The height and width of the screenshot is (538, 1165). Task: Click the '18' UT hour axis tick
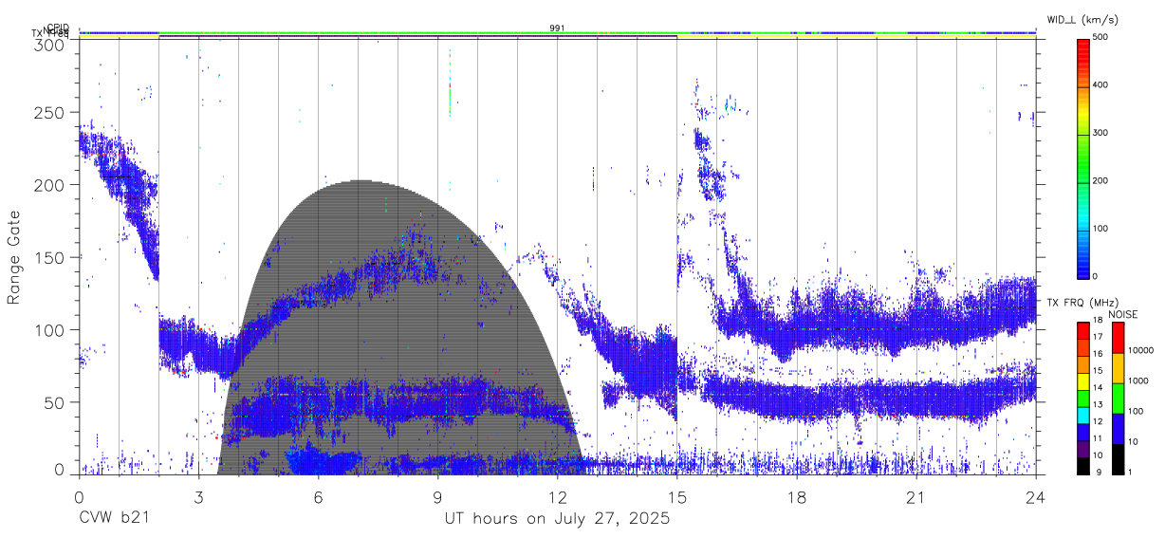[797, 497]
